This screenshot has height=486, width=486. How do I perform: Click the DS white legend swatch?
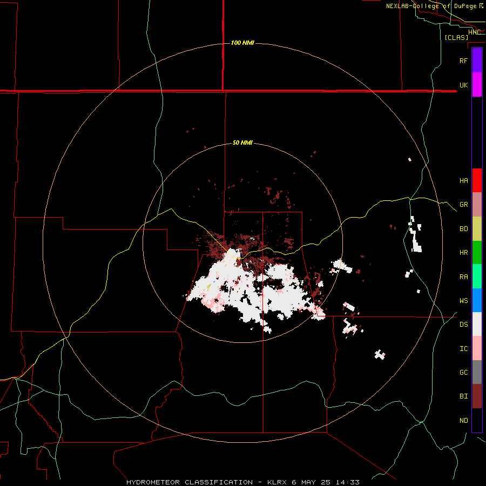coord(477,324)
